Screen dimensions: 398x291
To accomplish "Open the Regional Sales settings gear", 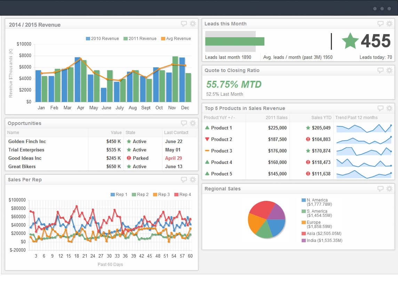I will (x=389, y=188).
